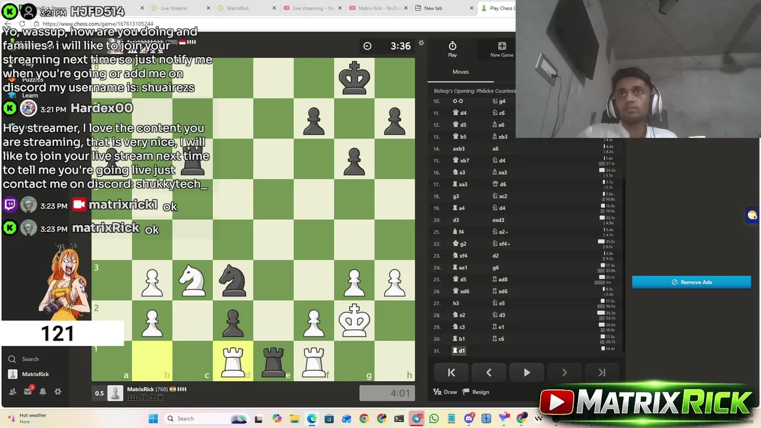
Task: Click the MatrixRick player avatar below the board
Action: click(x=115, y=393)
